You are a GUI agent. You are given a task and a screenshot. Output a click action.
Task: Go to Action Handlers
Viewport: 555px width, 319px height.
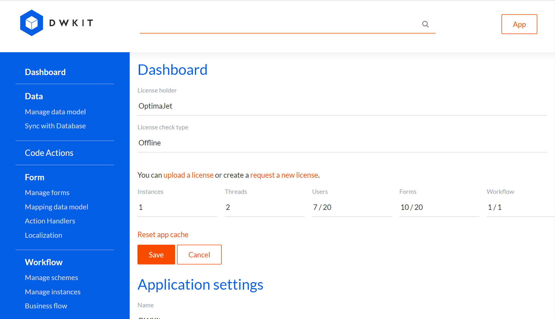coord(50,221)
